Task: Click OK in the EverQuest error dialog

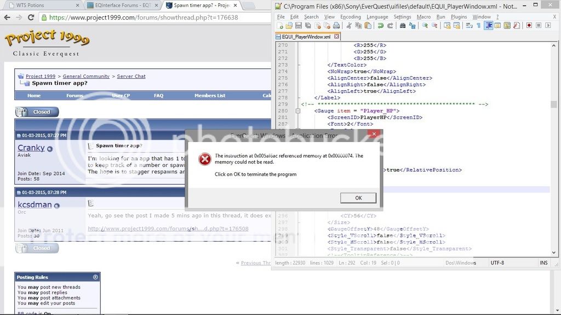Action: (x=358, y=198)
